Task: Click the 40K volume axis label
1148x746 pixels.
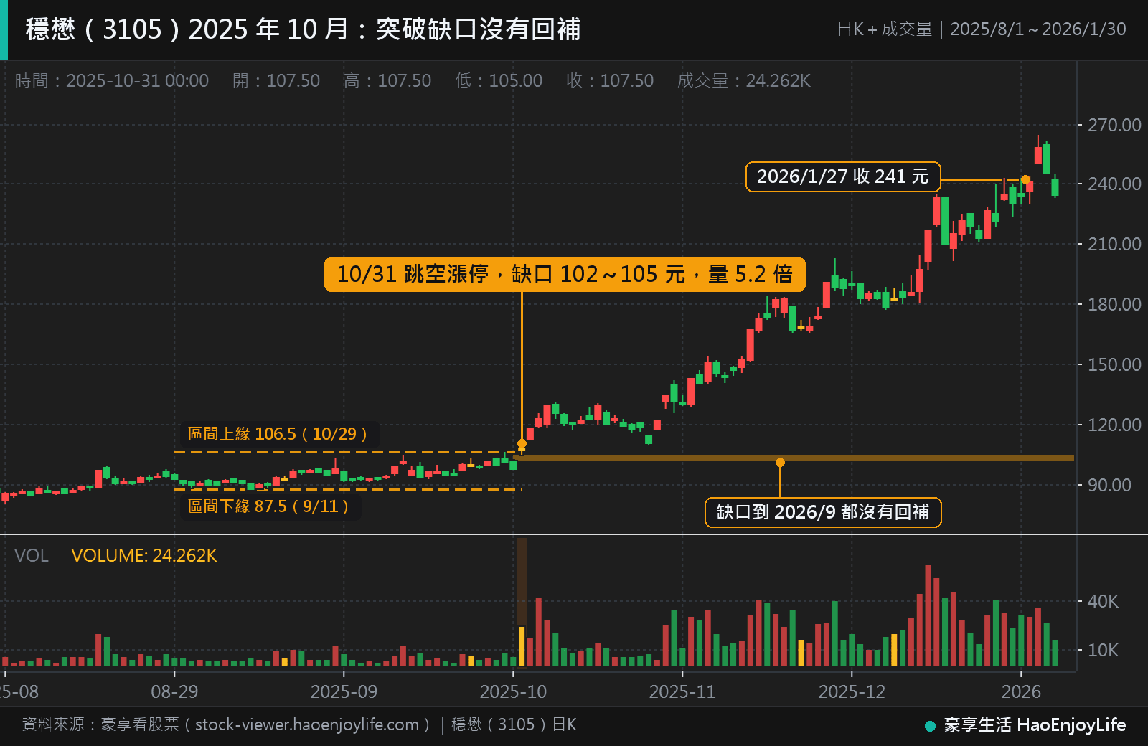Action: click(x=1103, y=601)
